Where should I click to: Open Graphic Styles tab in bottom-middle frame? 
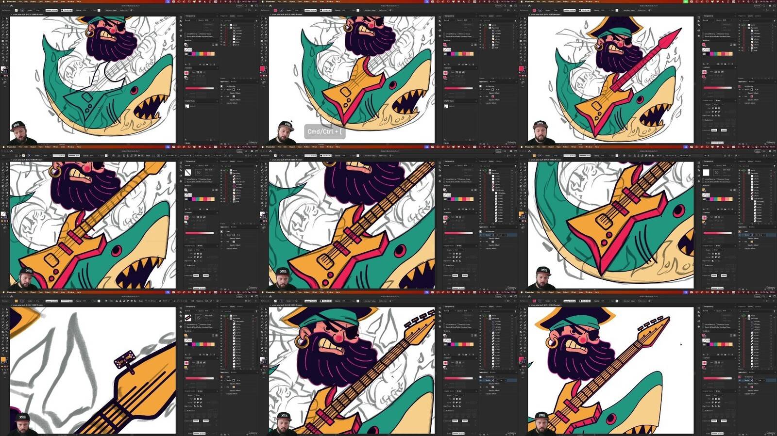[x=449, y=391]
